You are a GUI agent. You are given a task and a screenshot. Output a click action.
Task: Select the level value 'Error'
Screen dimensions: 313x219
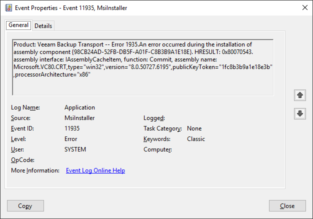point(70,139)
